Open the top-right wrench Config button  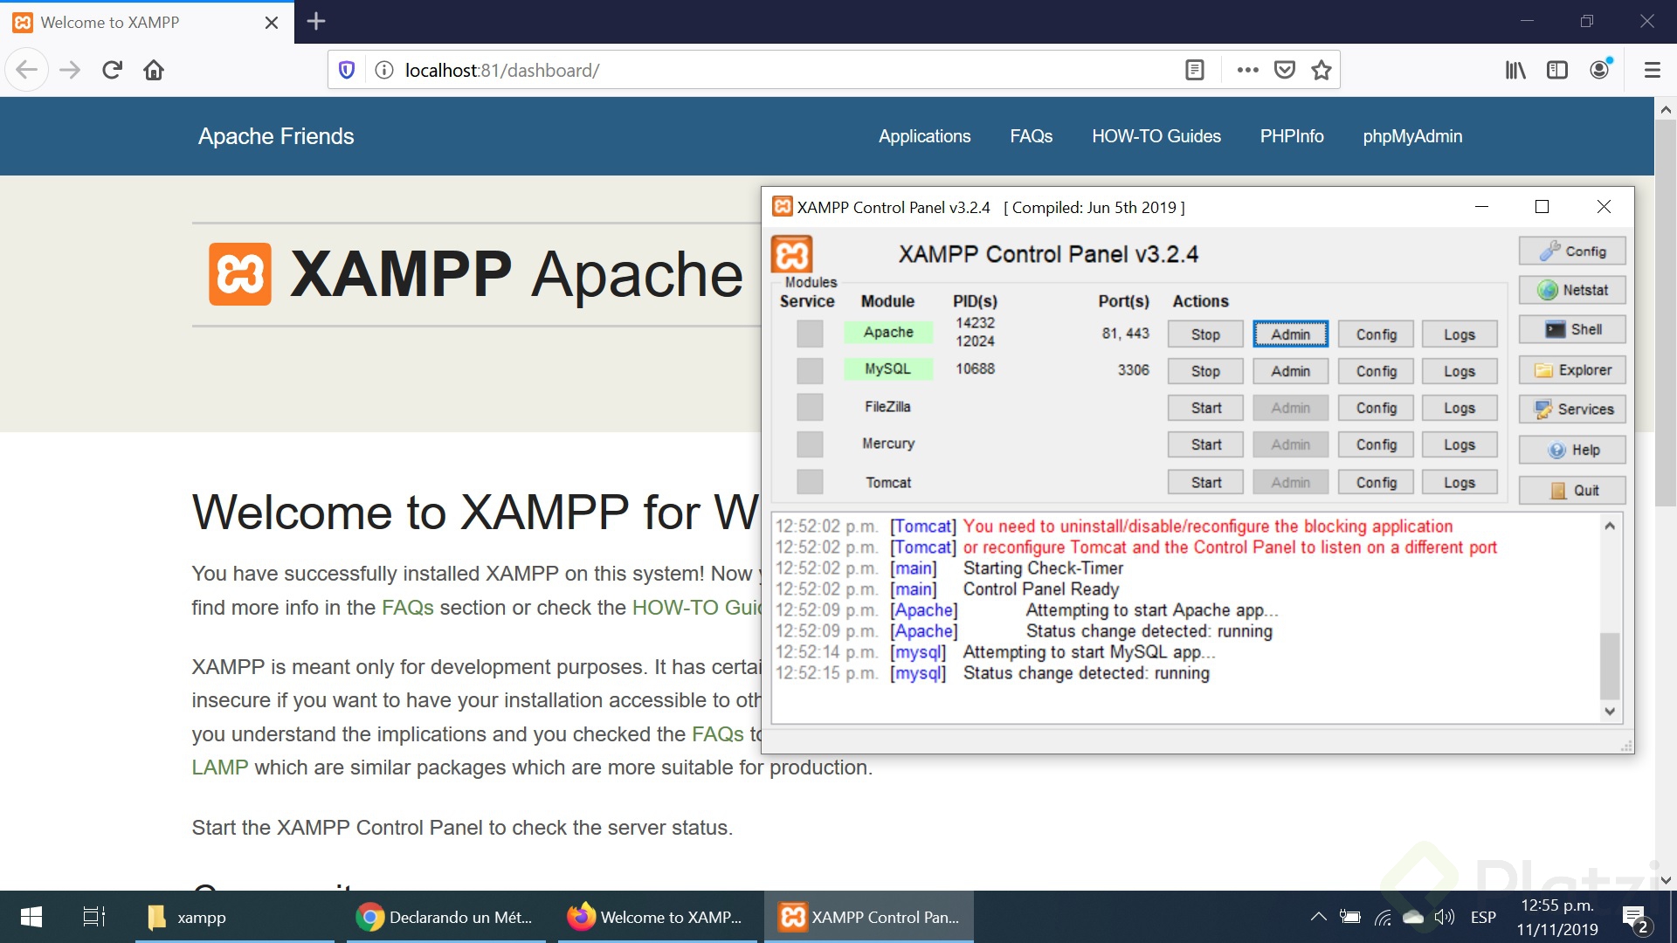[1571, 251]
